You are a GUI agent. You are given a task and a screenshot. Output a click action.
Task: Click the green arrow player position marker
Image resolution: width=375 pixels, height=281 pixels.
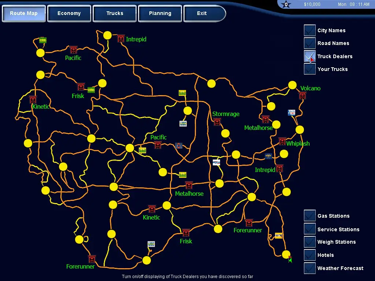[290, 260]
